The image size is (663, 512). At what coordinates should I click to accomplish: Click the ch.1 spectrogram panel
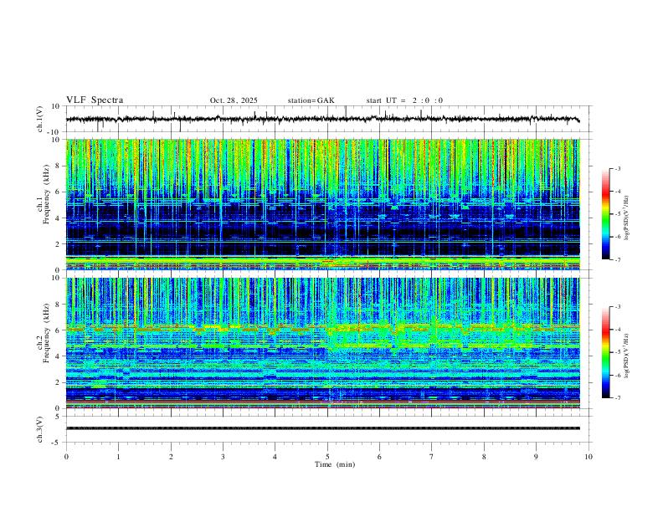(323, 204)
